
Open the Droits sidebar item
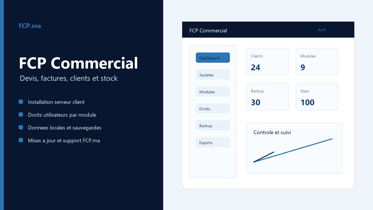(213, 108)
